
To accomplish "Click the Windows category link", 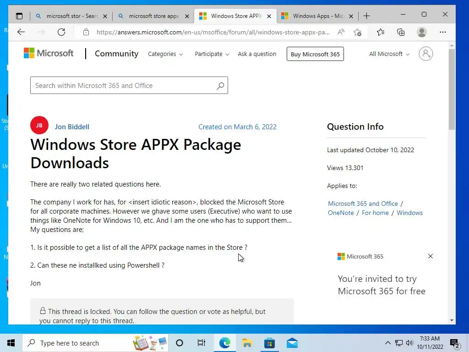I will [409, 213].
